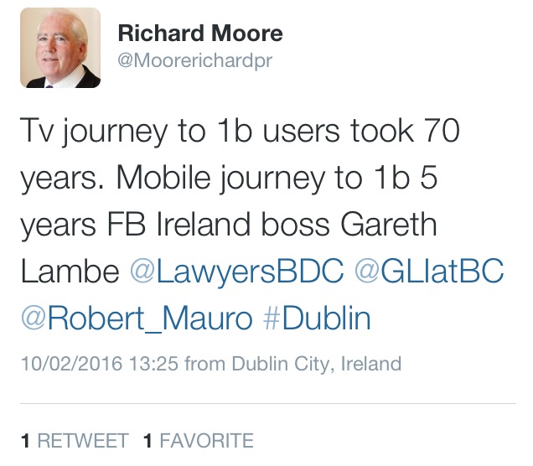Click the Richard Moore display name
The width and height of the screenshot is (533, 466).
click(x=200, y=34)
